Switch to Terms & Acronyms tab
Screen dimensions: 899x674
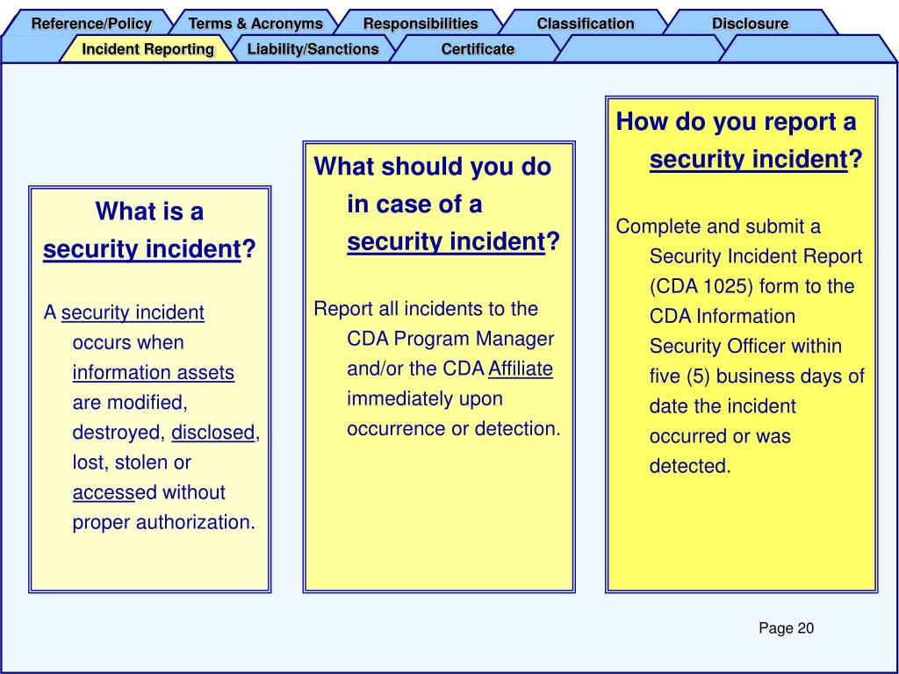tap(255, 24)
